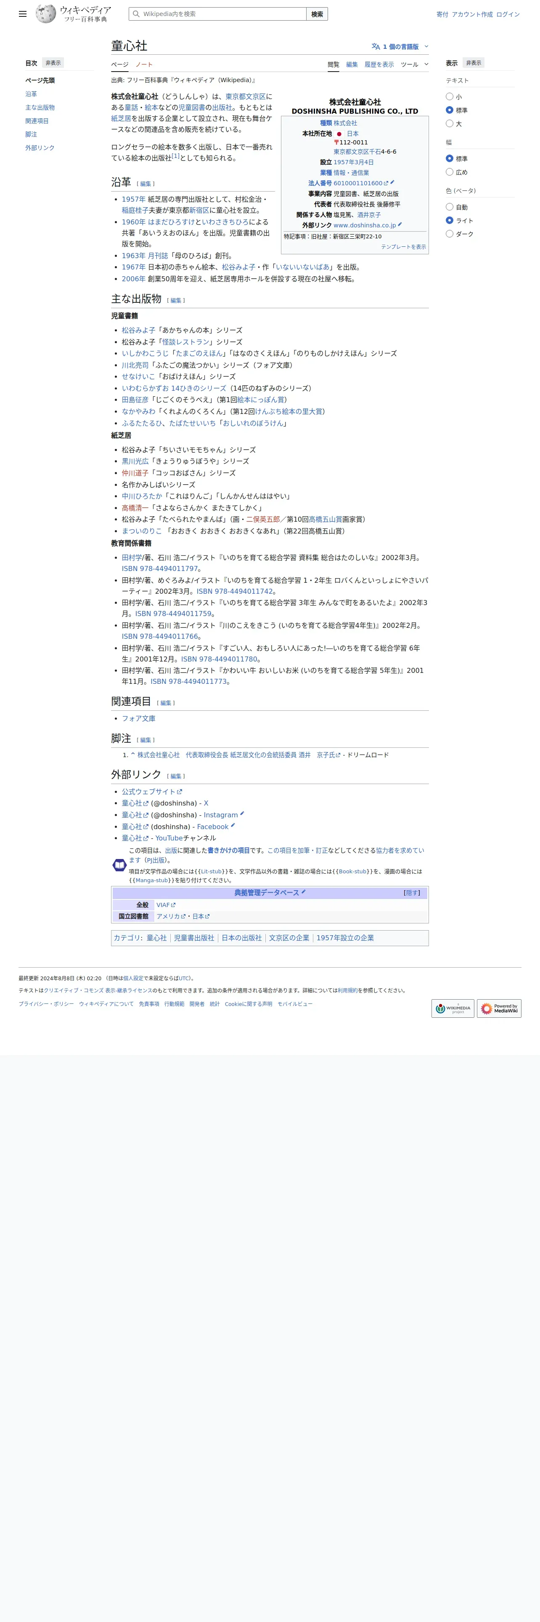Click the footnote back-arrow caret
This screenshot has width=540, height=1622.
click(x=132, y=754)
